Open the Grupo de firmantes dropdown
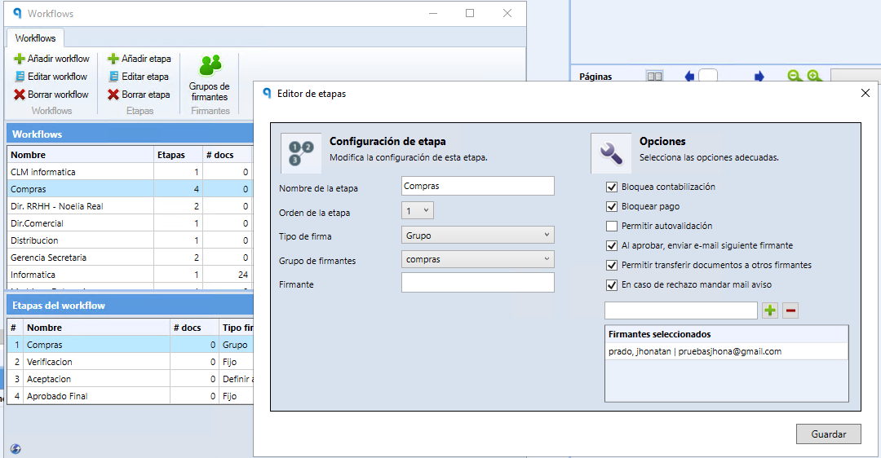Screen dimensions: 881x458 477,259
